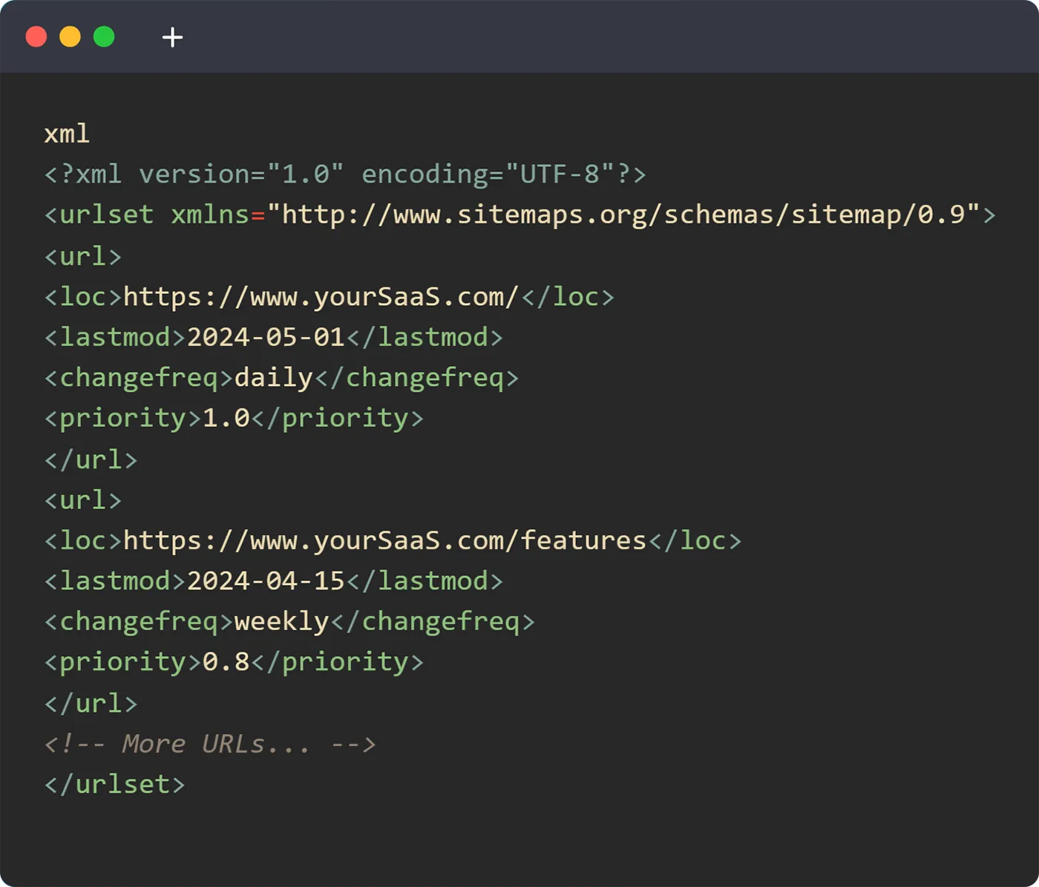
Task: Open a new tab with the plus icon
Action: 172,36
